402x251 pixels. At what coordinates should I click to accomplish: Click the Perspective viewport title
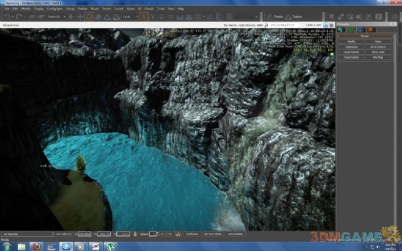[11, 25]
